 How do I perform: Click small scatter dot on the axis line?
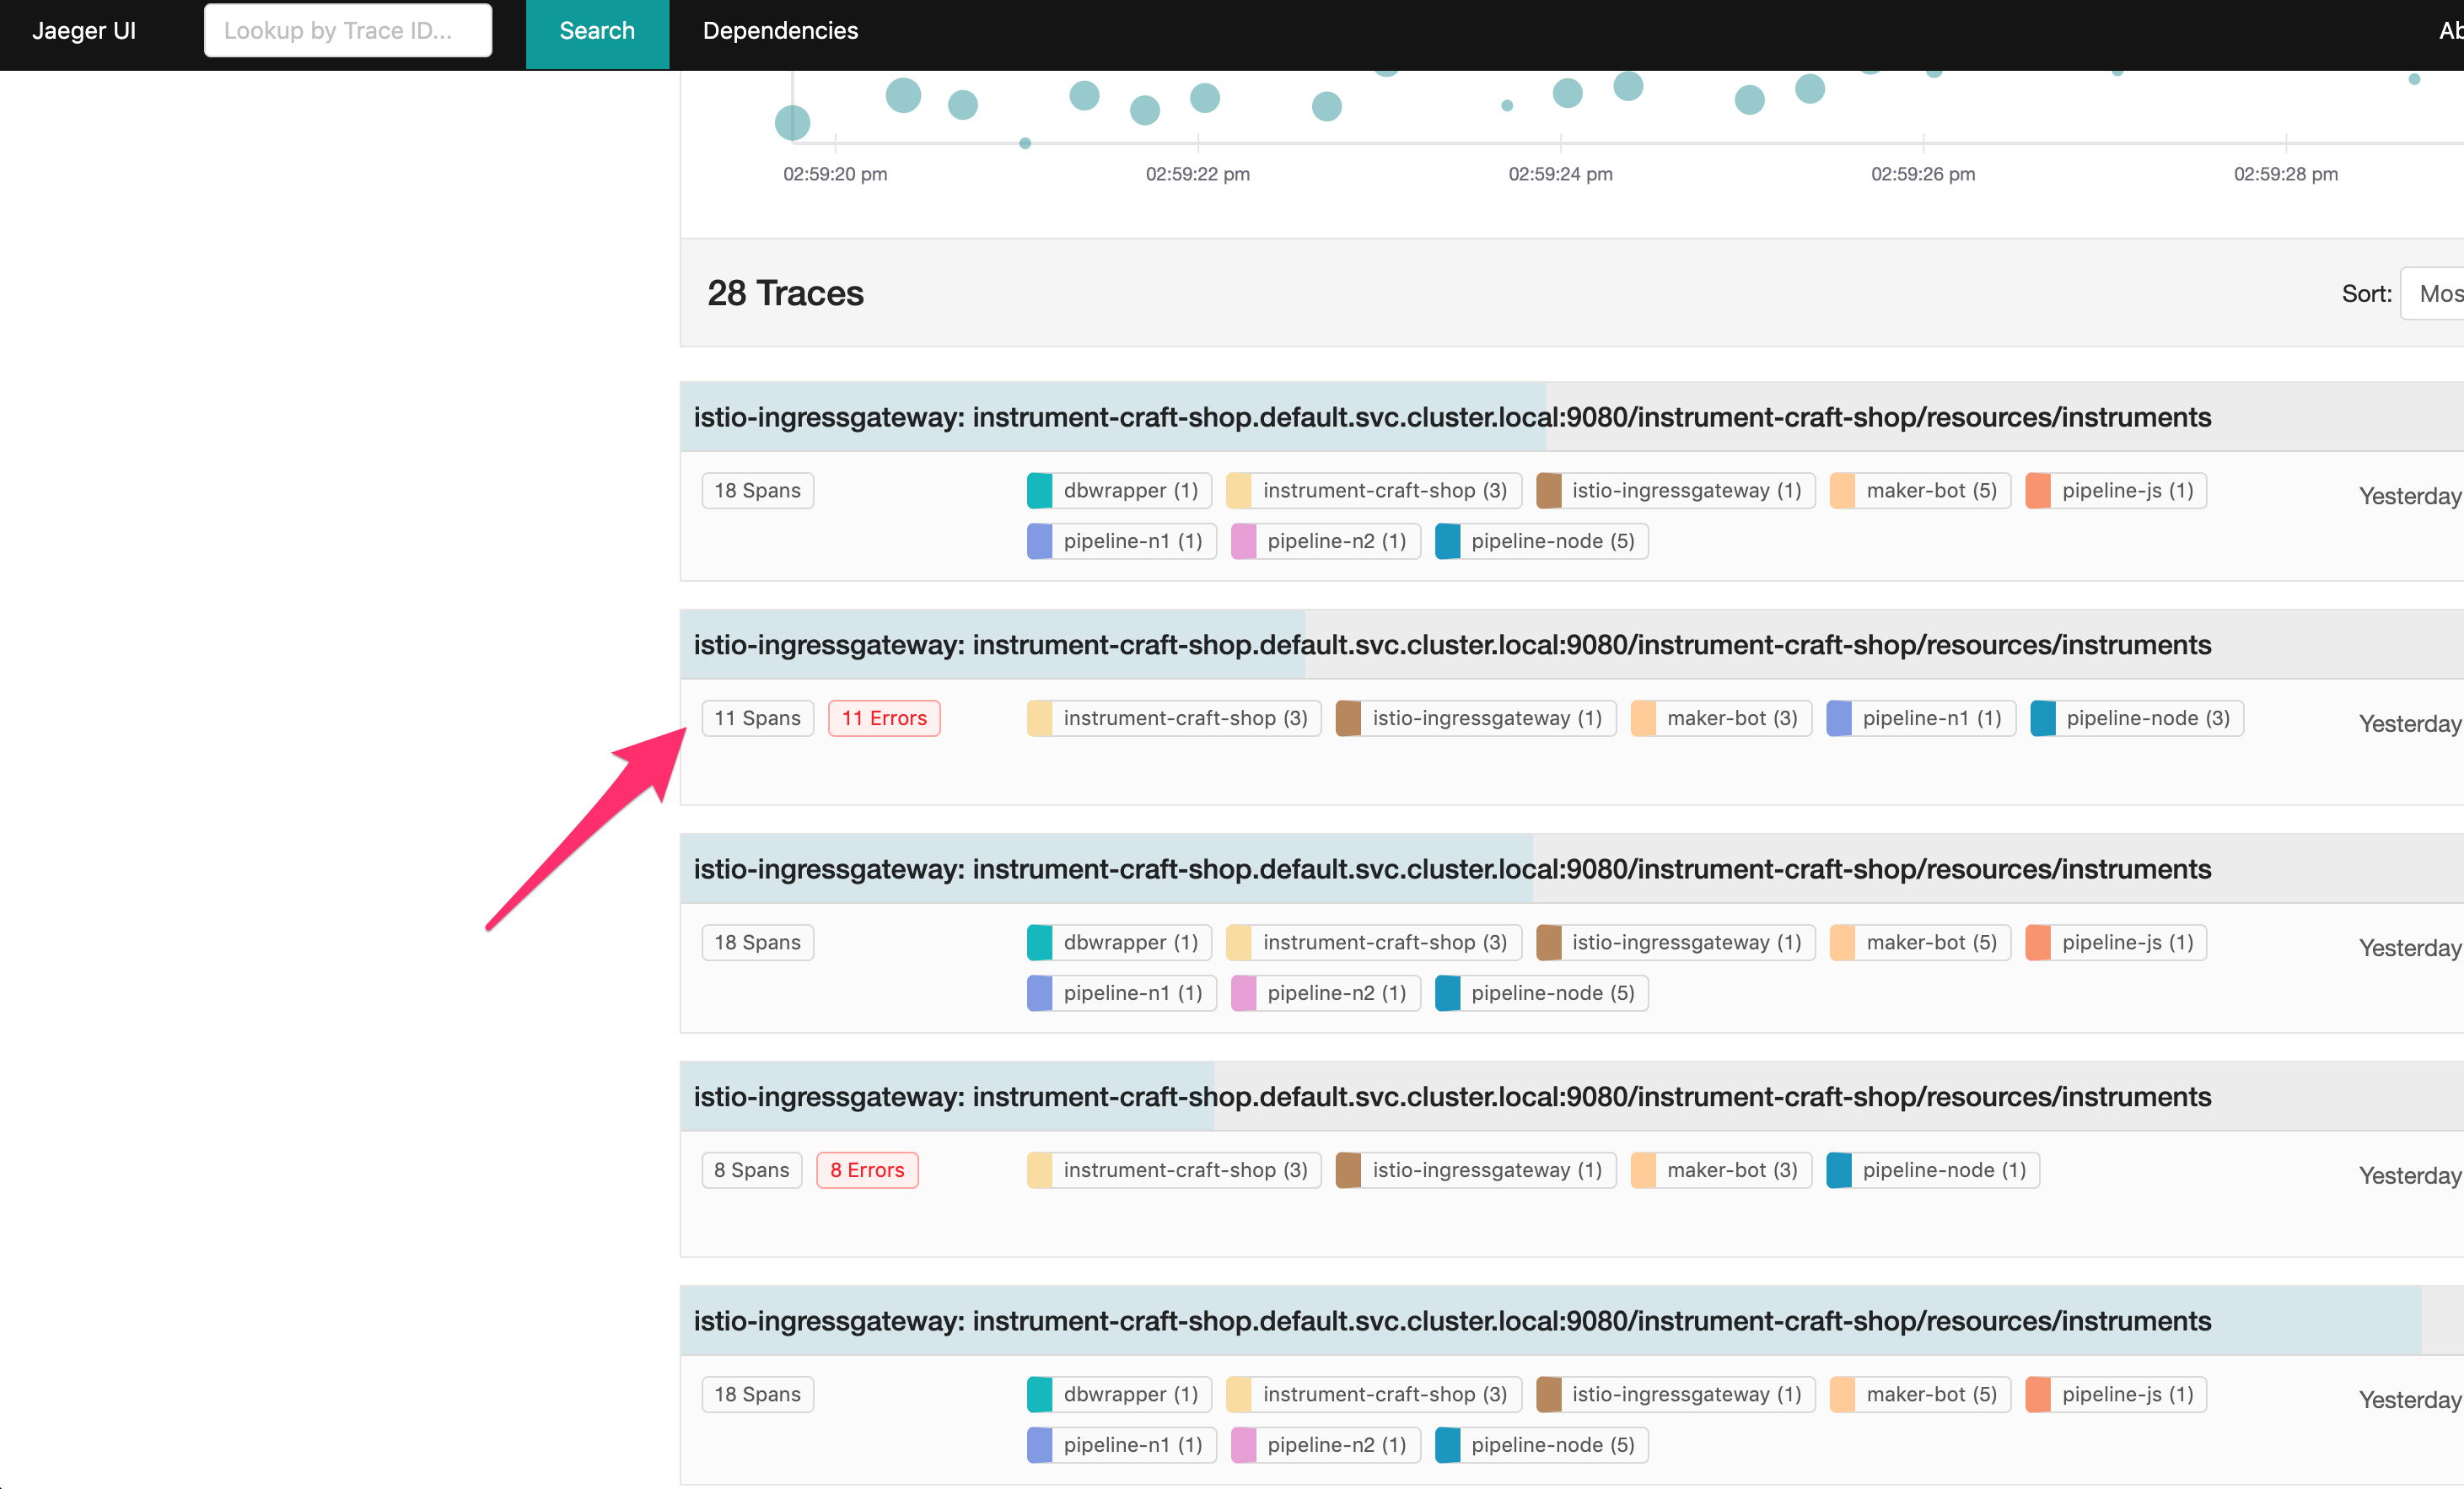[x=1025, y=143]
